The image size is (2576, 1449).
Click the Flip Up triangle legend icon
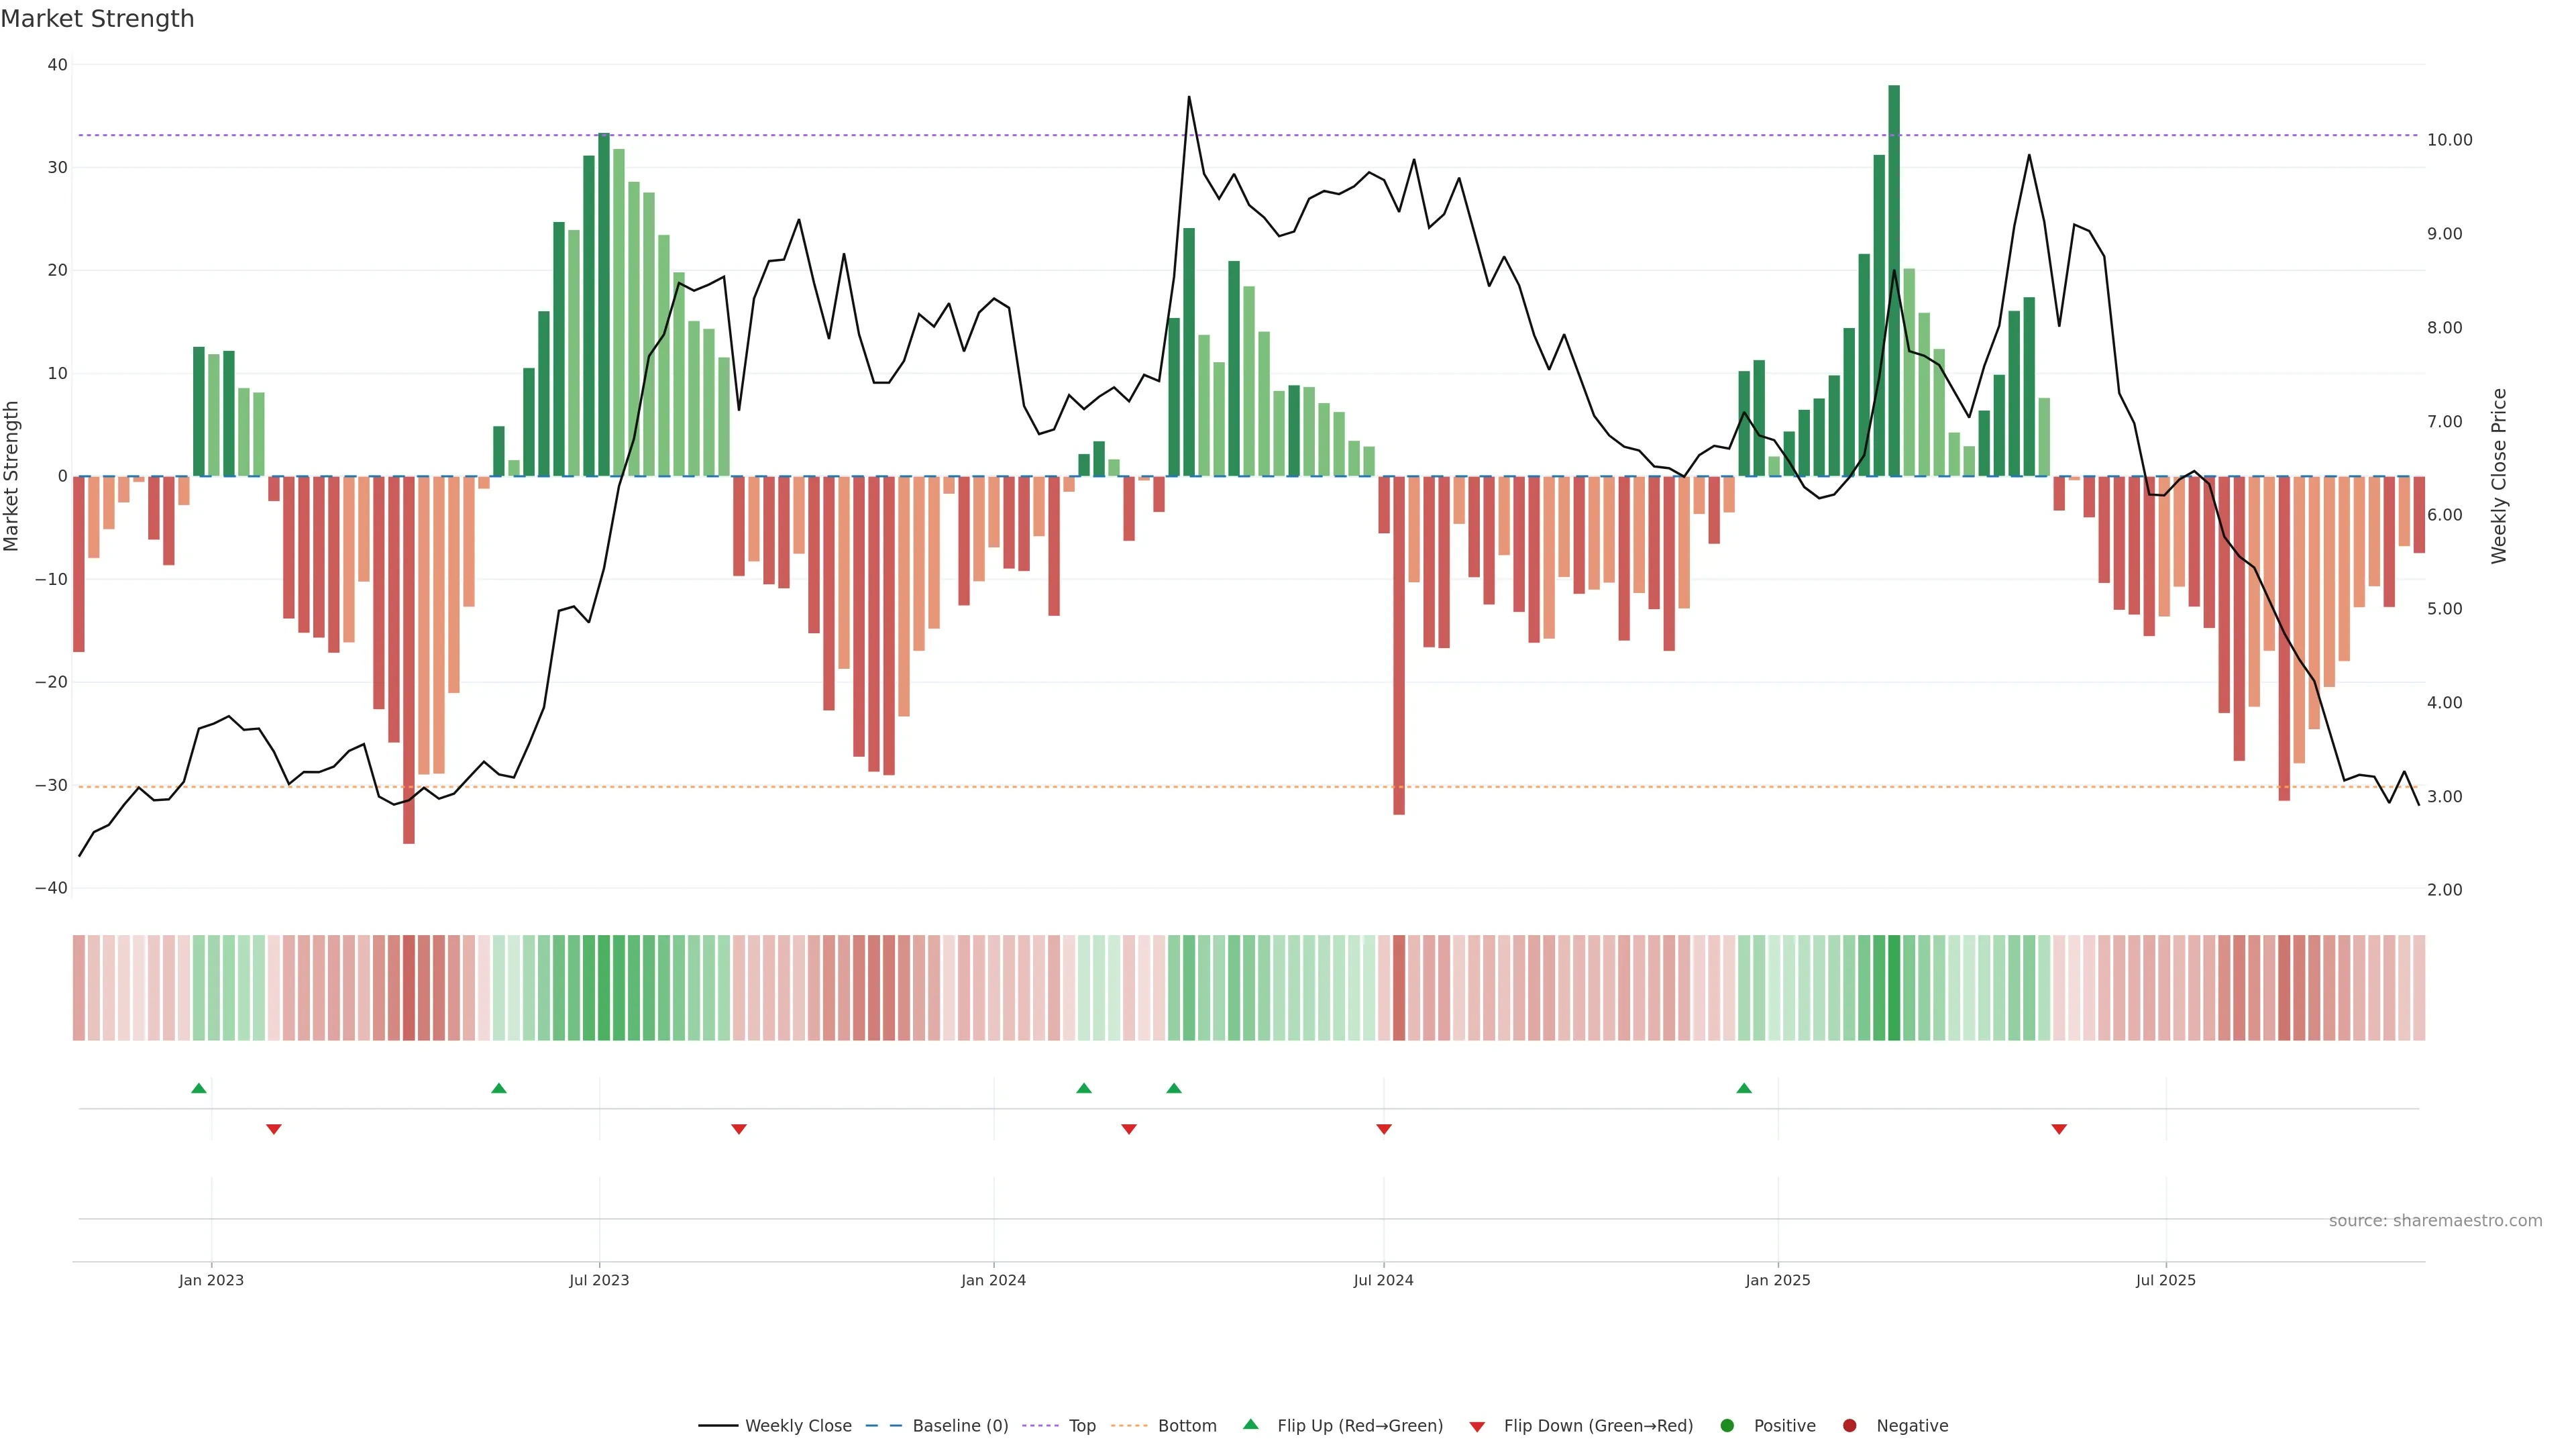(1250, 1424)
